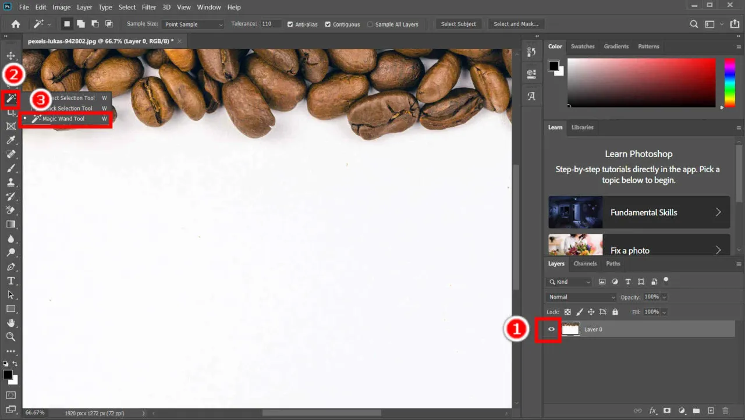Click the delete layer trash icon
This screenshot has width=745, height=420.
tap(725, 411)
